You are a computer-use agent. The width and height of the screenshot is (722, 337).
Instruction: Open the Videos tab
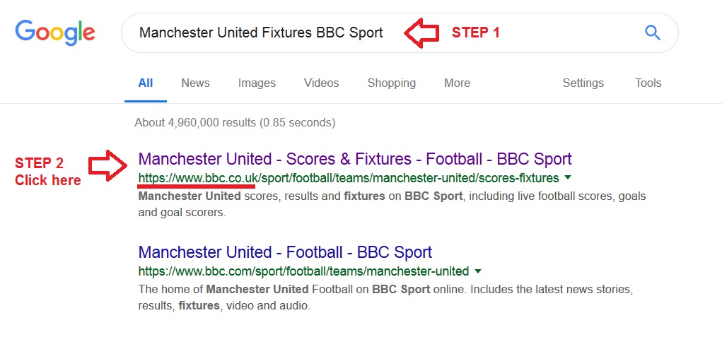(321, 83)
